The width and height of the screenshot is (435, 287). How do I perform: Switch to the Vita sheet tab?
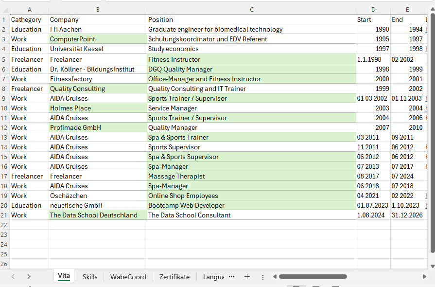click(64, 276)
